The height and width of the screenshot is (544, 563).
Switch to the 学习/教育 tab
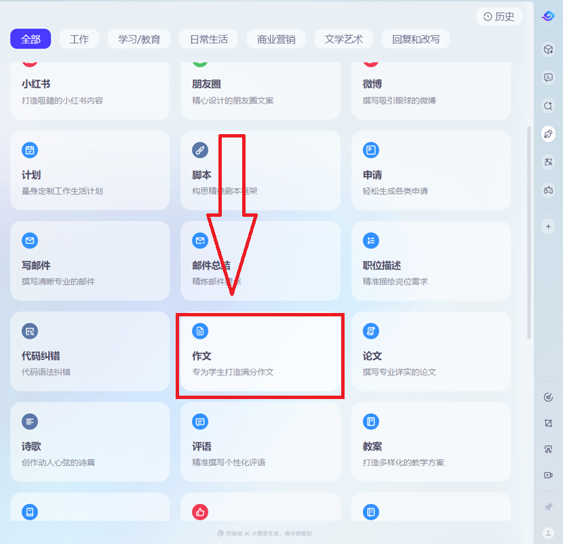tap(139, 39)
